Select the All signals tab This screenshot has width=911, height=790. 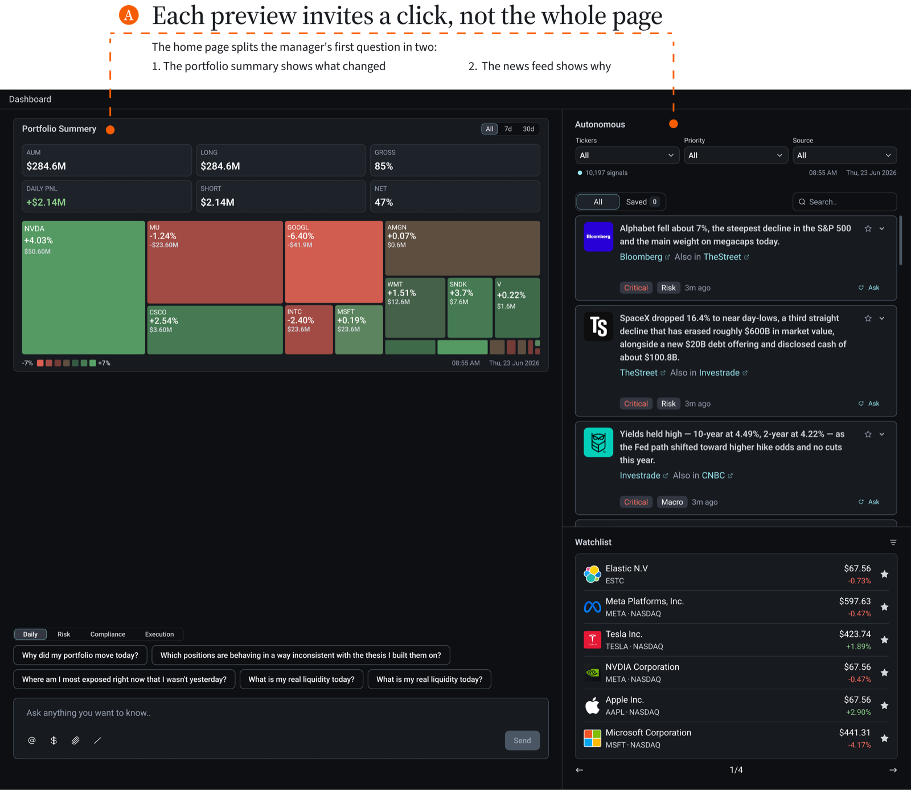598,202
